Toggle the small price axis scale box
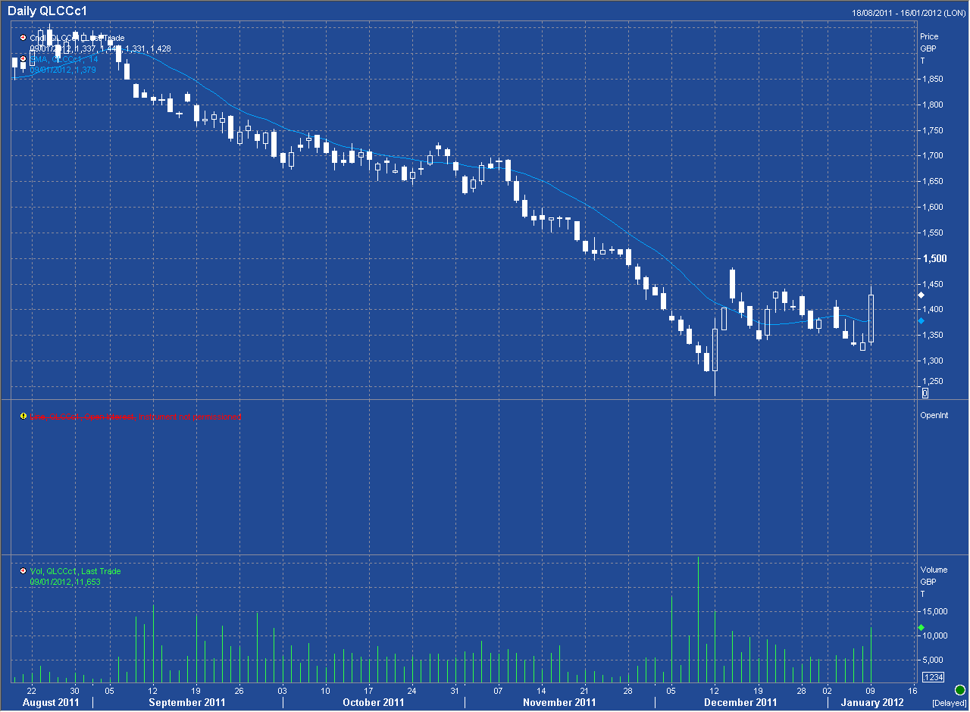Image resolution: width=970 pixels, height=712 pixels. (925, 393)
